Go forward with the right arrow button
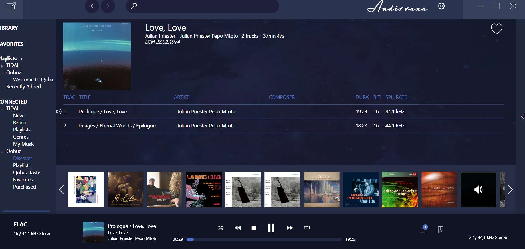525x249 pixels. (108, 6)
